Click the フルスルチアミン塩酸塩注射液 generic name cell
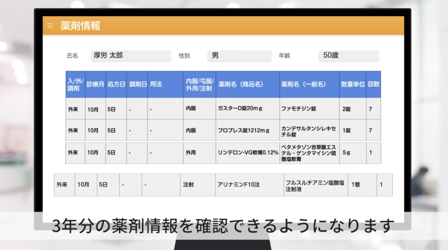The width and height of the screenshot is (448, 250). (315, 185)
